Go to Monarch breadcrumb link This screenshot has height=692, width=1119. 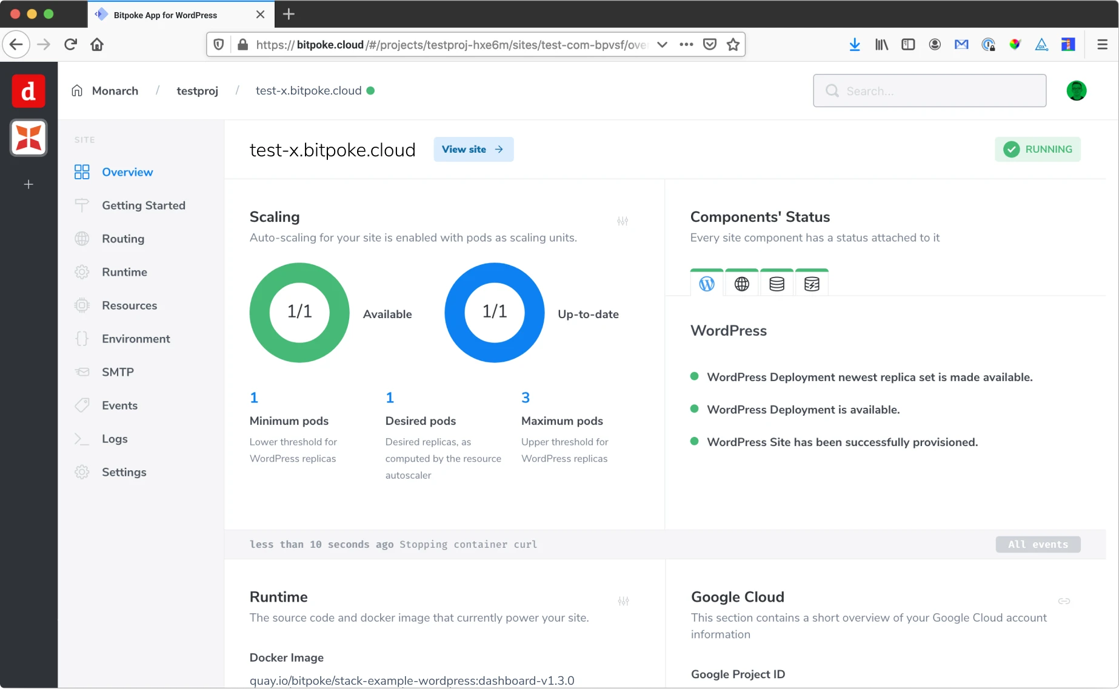click(115, 91)
